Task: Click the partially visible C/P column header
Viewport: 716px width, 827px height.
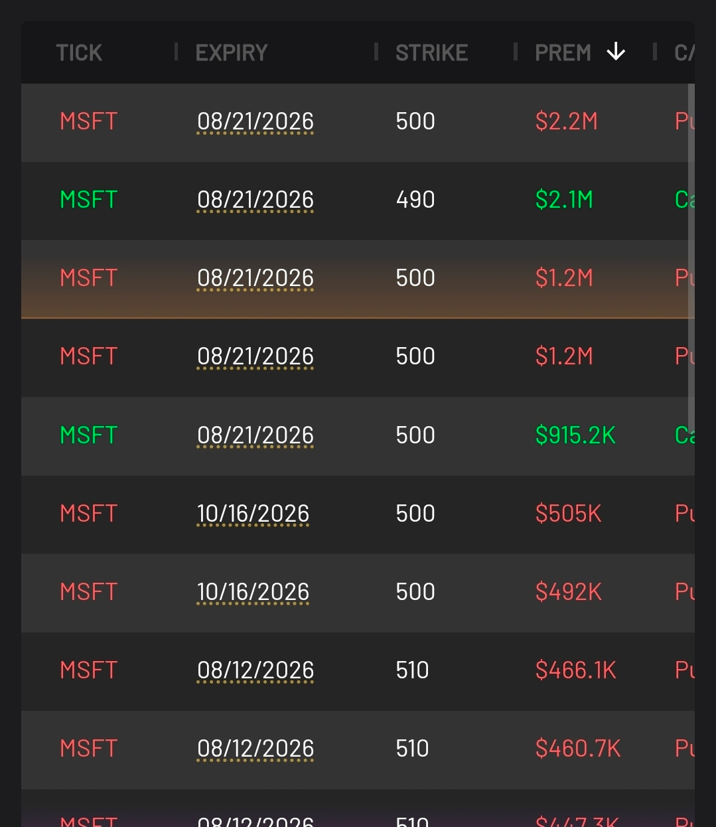Action: pos(684,52)
